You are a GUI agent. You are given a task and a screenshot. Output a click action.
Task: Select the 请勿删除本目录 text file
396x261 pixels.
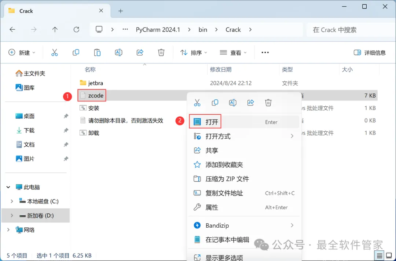121,120
